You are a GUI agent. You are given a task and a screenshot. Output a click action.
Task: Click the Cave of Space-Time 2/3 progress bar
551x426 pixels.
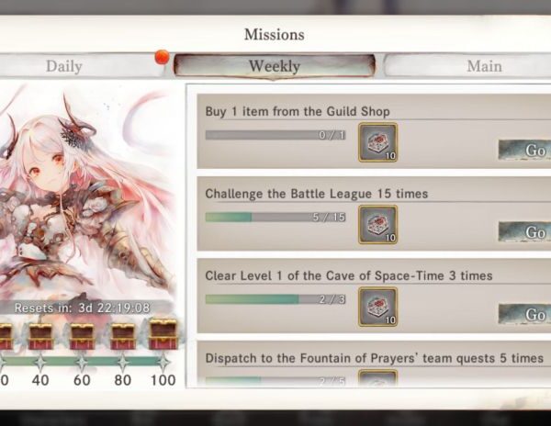point(275,299)
